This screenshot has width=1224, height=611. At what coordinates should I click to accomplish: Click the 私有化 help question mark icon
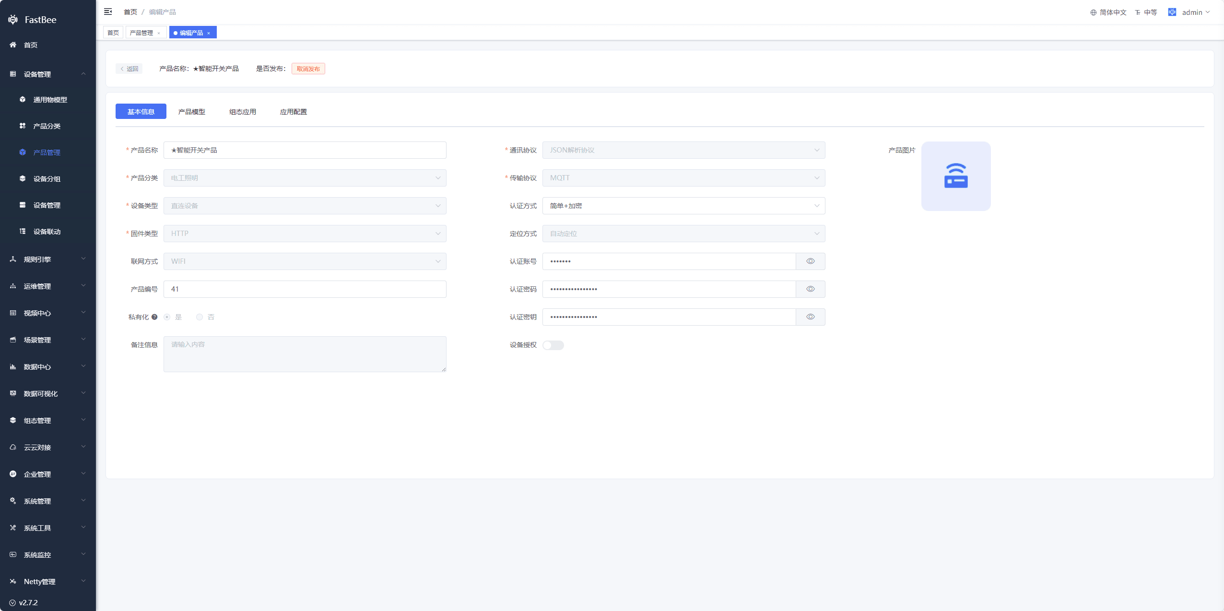[x=154, y=317]
